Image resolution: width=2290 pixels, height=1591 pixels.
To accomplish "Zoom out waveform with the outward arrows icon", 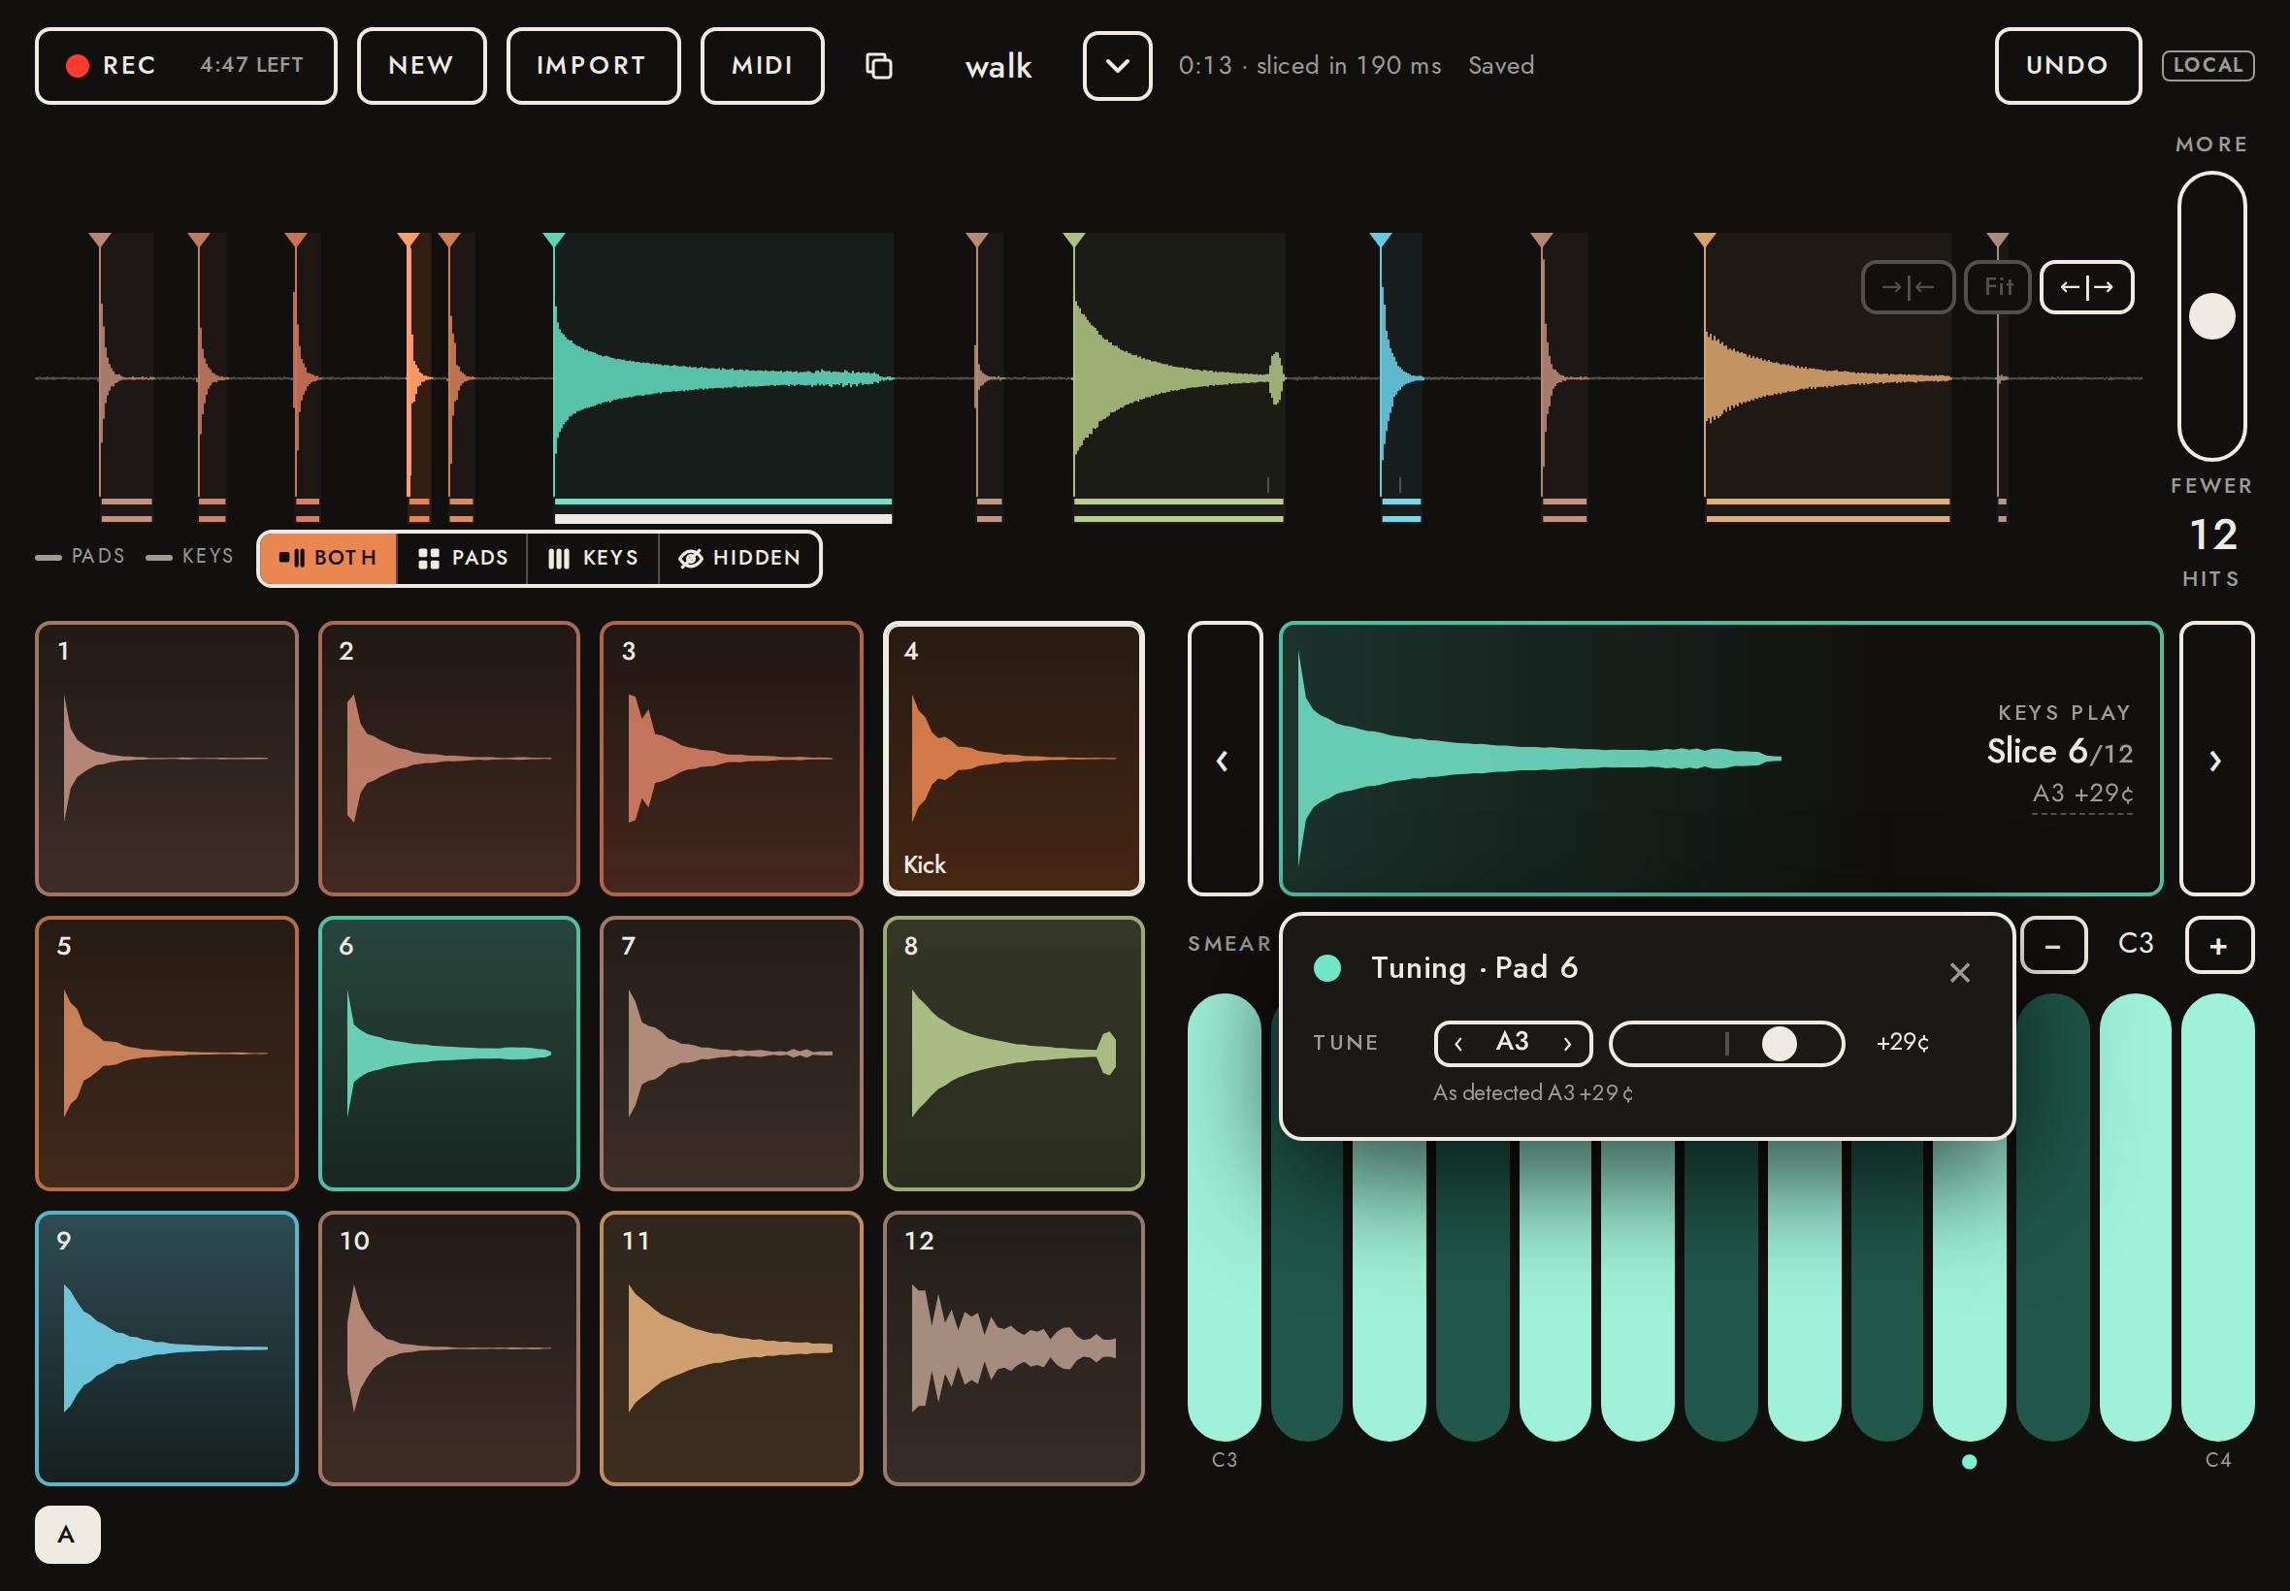I will pyautogui.click(x=2086, y=287).
